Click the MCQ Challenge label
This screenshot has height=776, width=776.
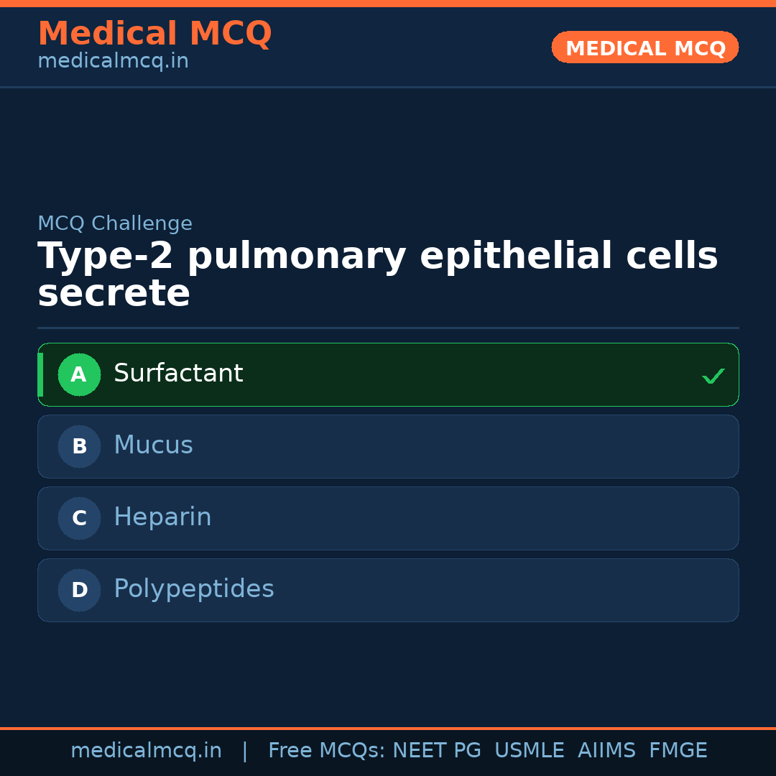(115, 224)
